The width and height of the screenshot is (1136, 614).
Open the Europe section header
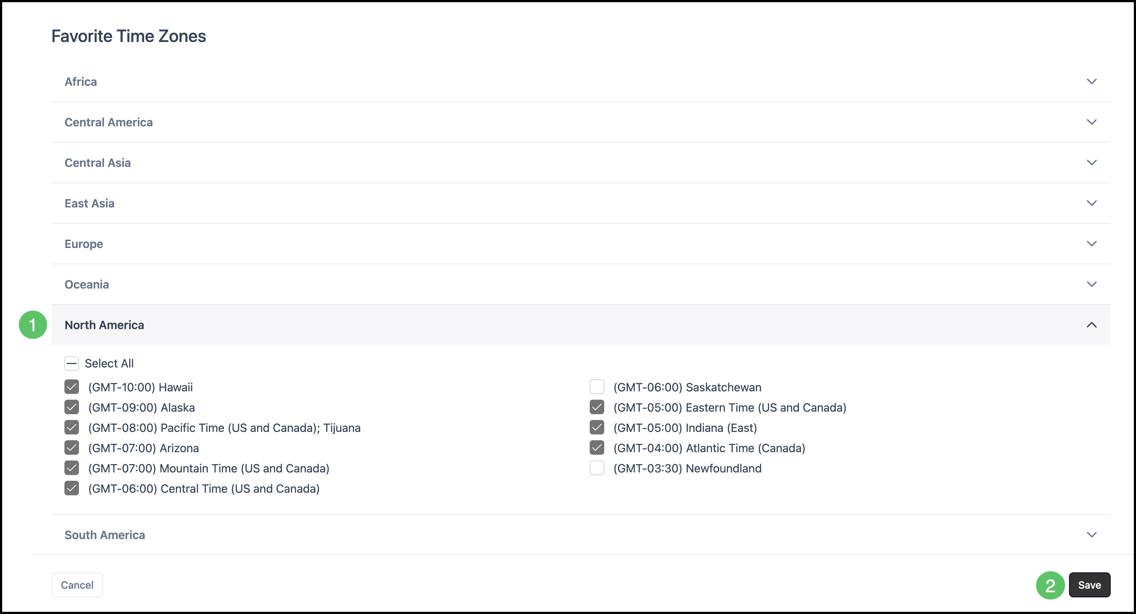coord(84,244)
